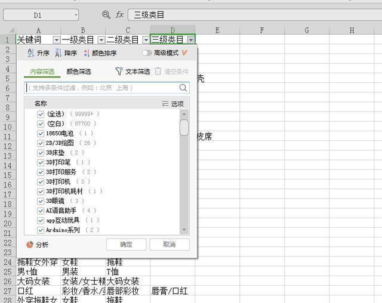The width and height of the screenshot is (382, 303).
Task: Uncheck 18650电池 checkbox
Action: tap(41, 134)
